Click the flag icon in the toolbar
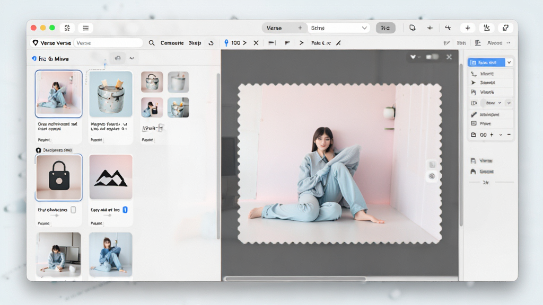The width and height of the screenshot is (543, 305). click(x=287, y=43)
